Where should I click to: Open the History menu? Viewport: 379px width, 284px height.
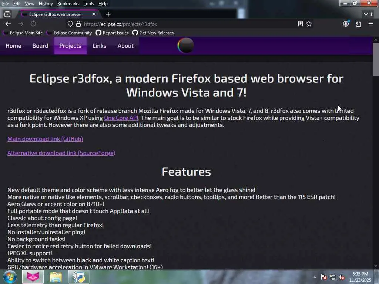(x=46, y=4)
